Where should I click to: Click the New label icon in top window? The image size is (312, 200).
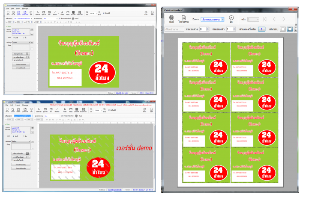tap(8, 13)
